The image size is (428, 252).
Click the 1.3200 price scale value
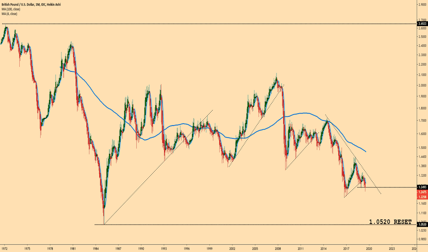[x=422, y=176]
